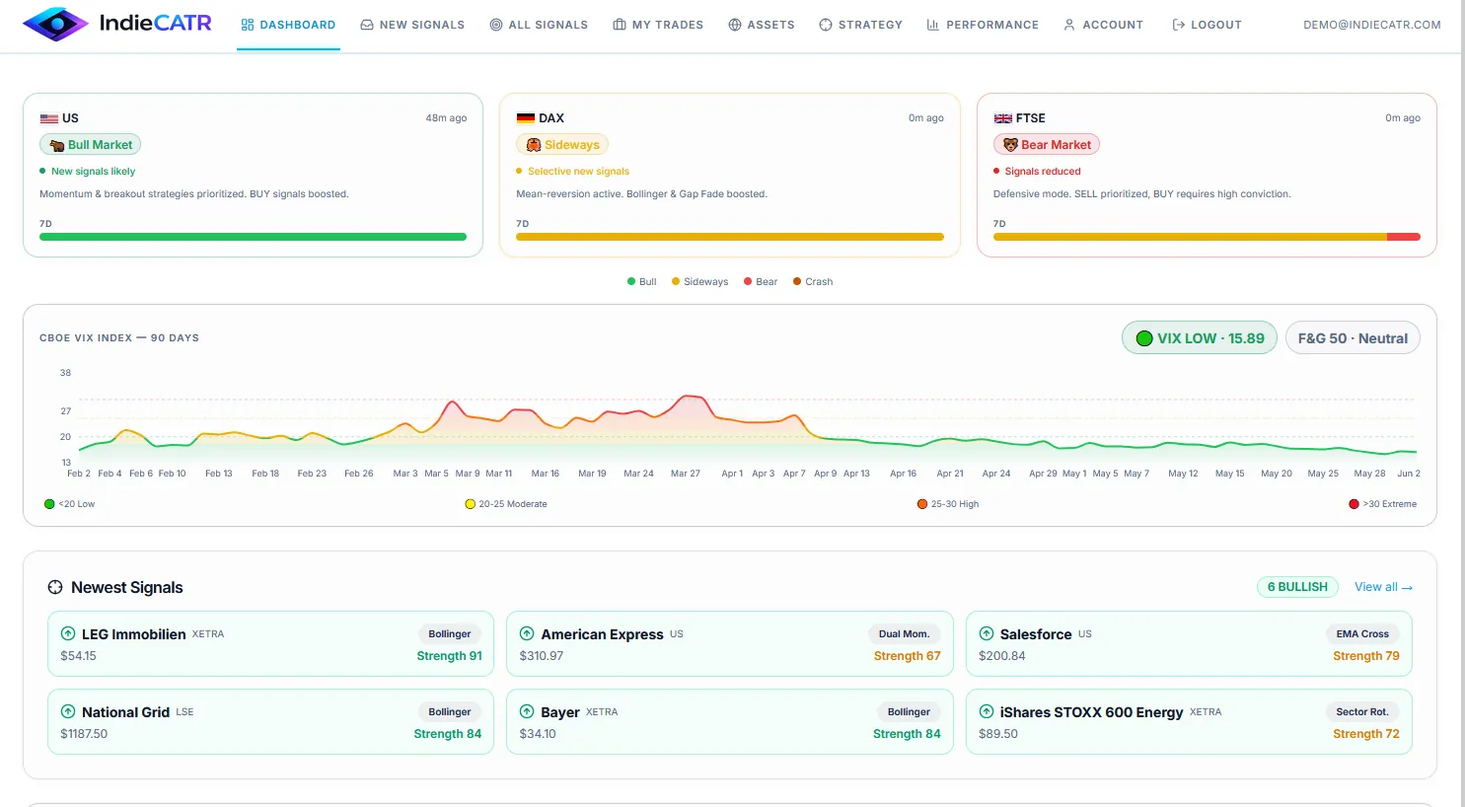This screenshot has height=807, width=1465.
Task: Click "Selective new signals" status text
Action: (x=578, y=172)
